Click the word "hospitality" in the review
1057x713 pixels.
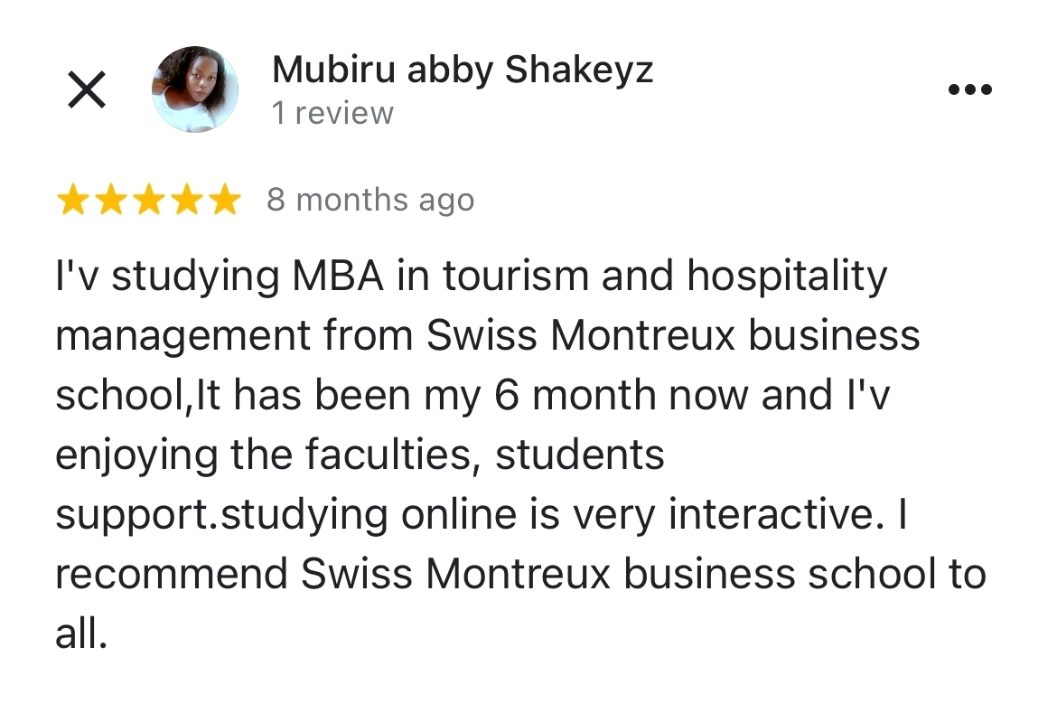pos(786,277)
